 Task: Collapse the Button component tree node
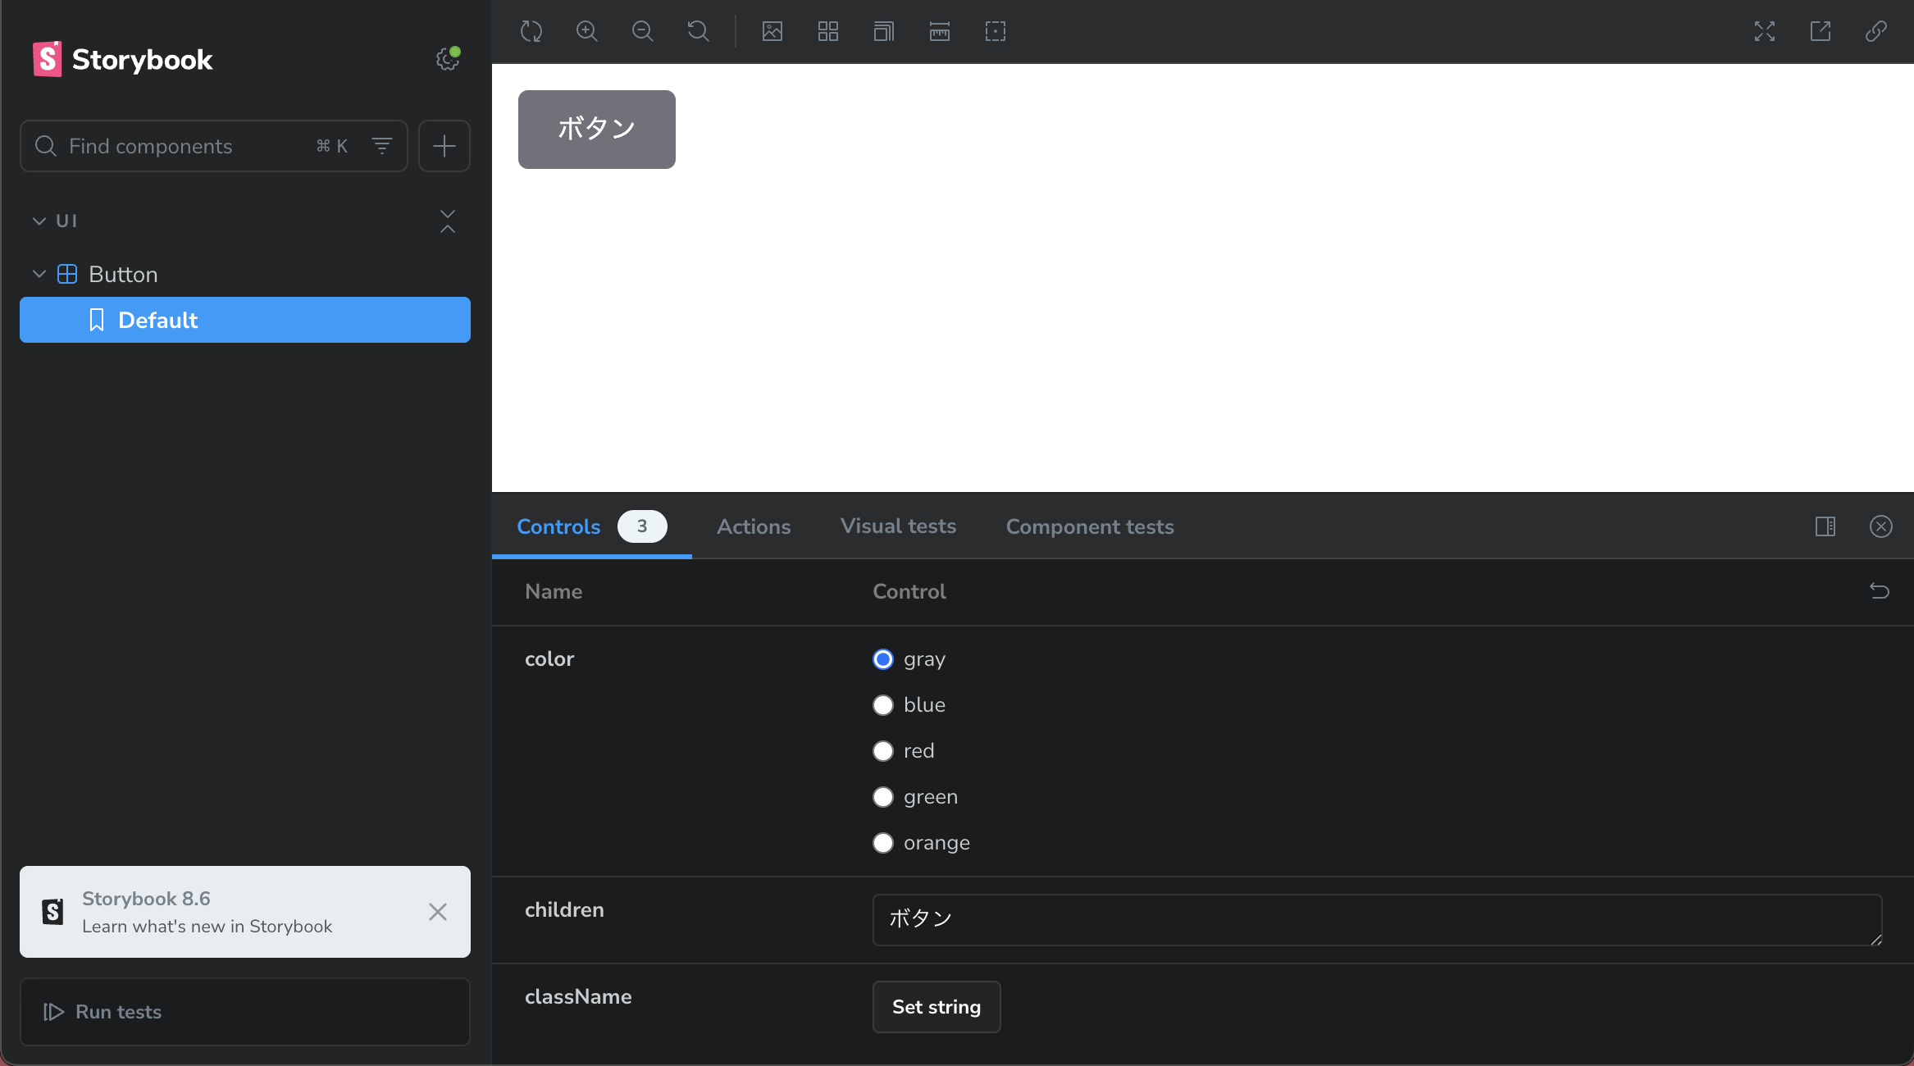coord(39,274)
